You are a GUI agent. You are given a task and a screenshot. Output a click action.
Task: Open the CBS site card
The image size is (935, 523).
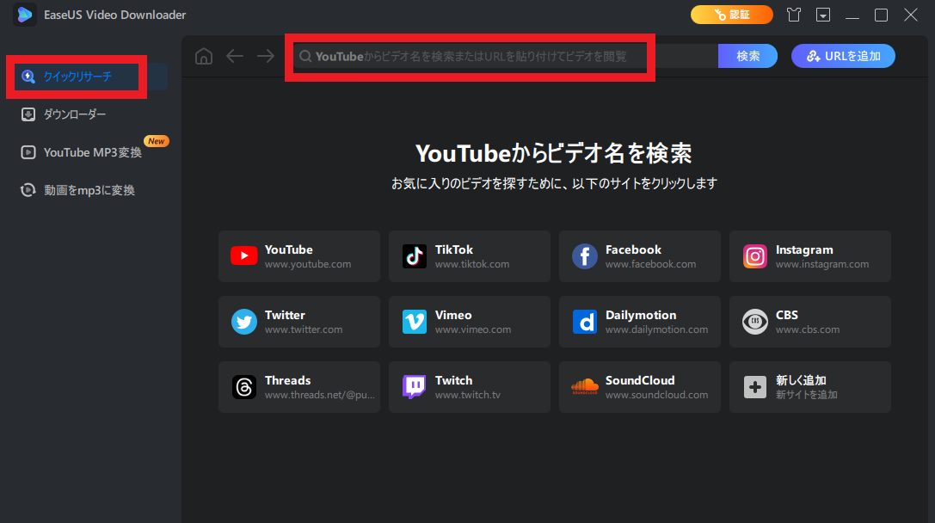click(810, 322)
